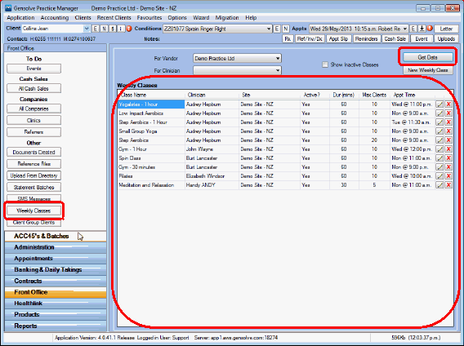Open the For Clinician dropdown

point(278,70)
